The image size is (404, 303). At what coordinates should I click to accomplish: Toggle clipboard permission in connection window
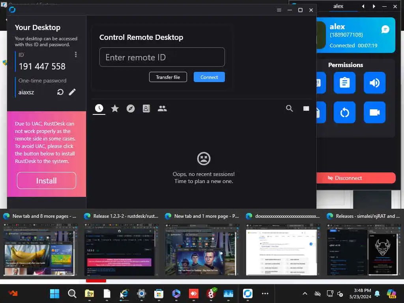click(344, 83)
